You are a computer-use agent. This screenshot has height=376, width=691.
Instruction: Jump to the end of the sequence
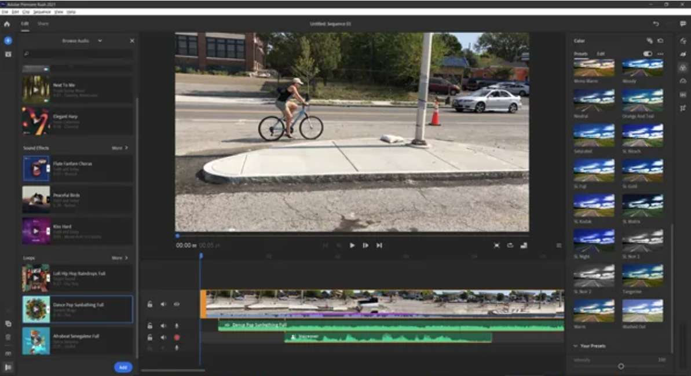pos(379,246)
